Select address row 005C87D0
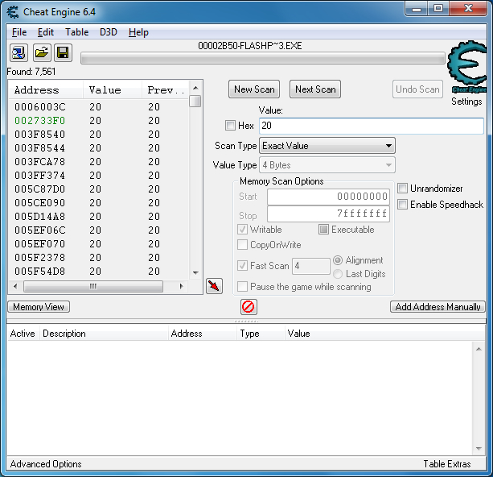Image resolution: width=493 pixels, height=477 pixels. click(99, 189)
